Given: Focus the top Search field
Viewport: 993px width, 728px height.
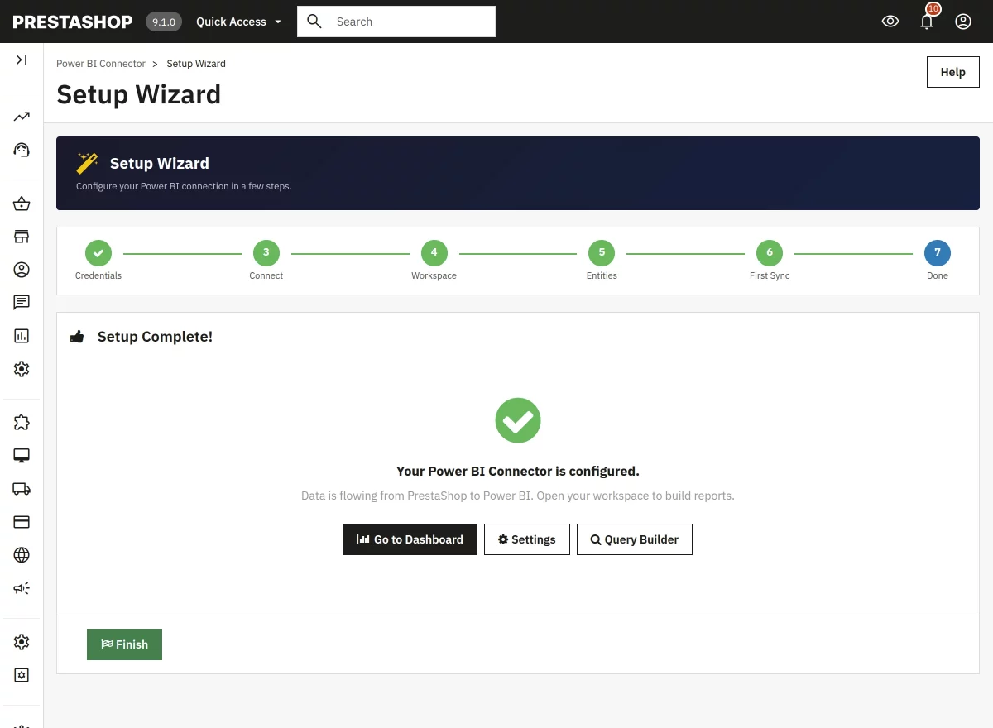Looking at the screenshot, I should point(396,22).
